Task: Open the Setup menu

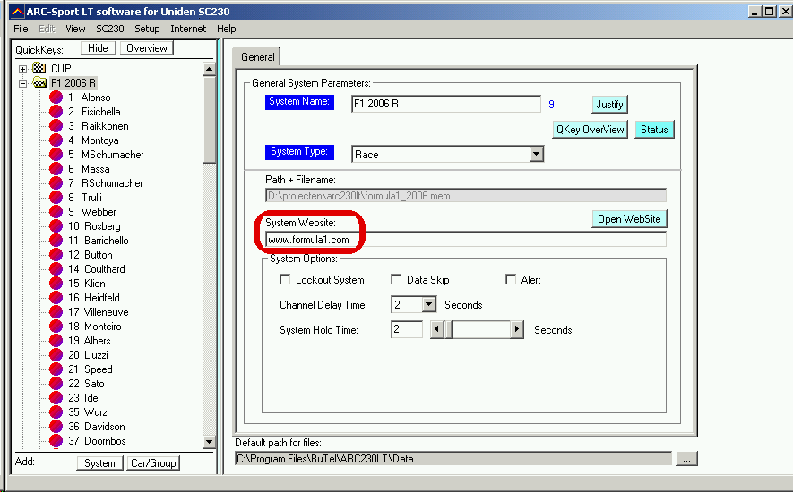Action: tap(147, 29)
